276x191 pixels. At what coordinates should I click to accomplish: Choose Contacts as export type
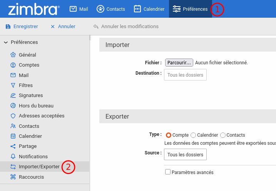[x=223, y=135]
